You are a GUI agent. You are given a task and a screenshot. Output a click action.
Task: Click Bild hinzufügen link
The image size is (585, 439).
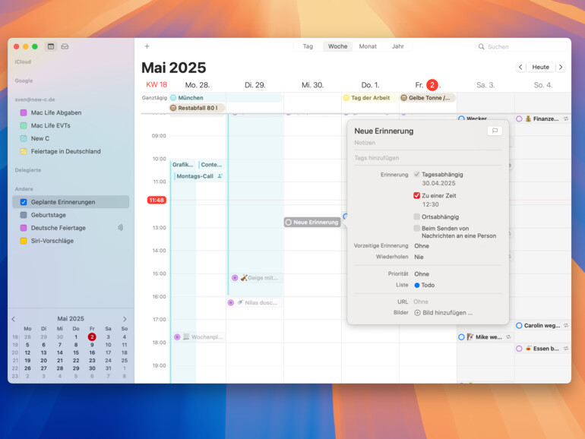[x=447, y=313]
